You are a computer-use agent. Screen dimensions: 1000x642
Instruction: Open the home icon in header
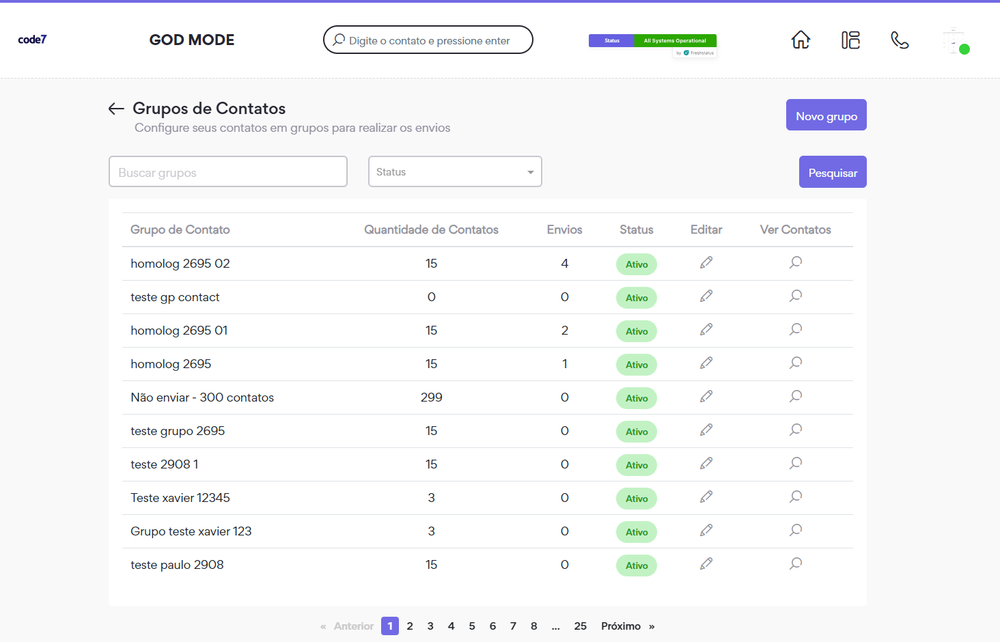(x=801, y=40)
